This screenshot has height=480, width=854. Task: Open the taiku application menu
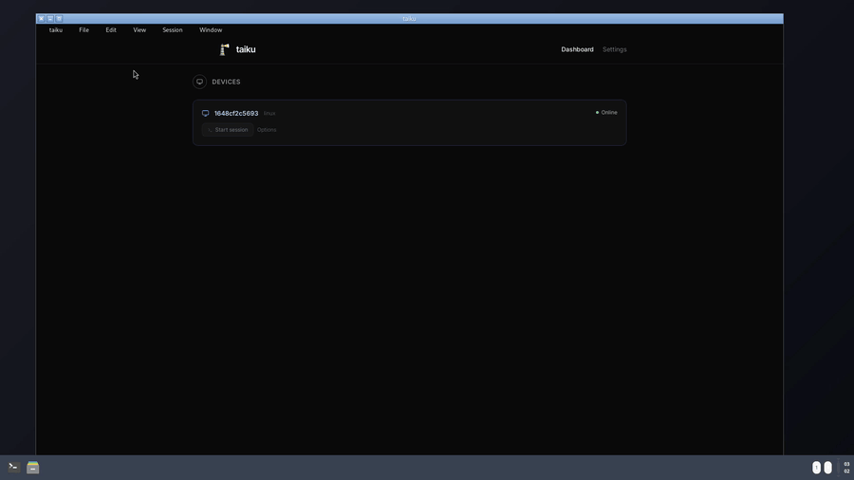coord(56,30)
